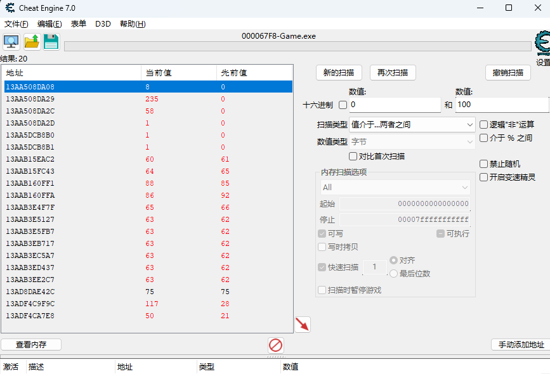Open the 表单 menu
Viewport: 550px width, 374px height.
(79, 24)
